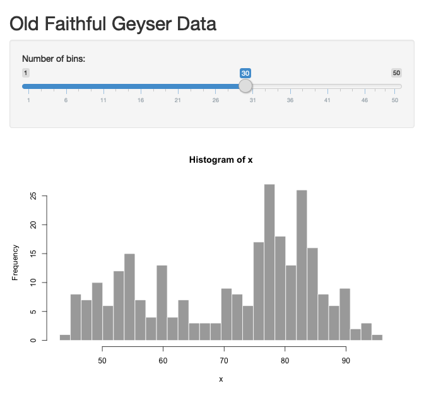Image resolution: width=424 pixels, height=393 pixels.
Task: Click the blue current value bubble showing 30
Action: pos(245,73)
